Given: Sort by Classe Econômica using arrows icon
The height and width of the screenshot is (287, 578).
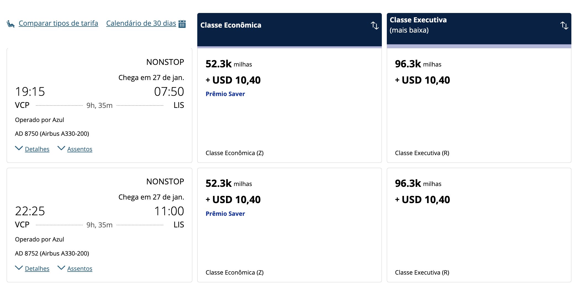Looking at the screenshot, I should [x=375, y=25].
